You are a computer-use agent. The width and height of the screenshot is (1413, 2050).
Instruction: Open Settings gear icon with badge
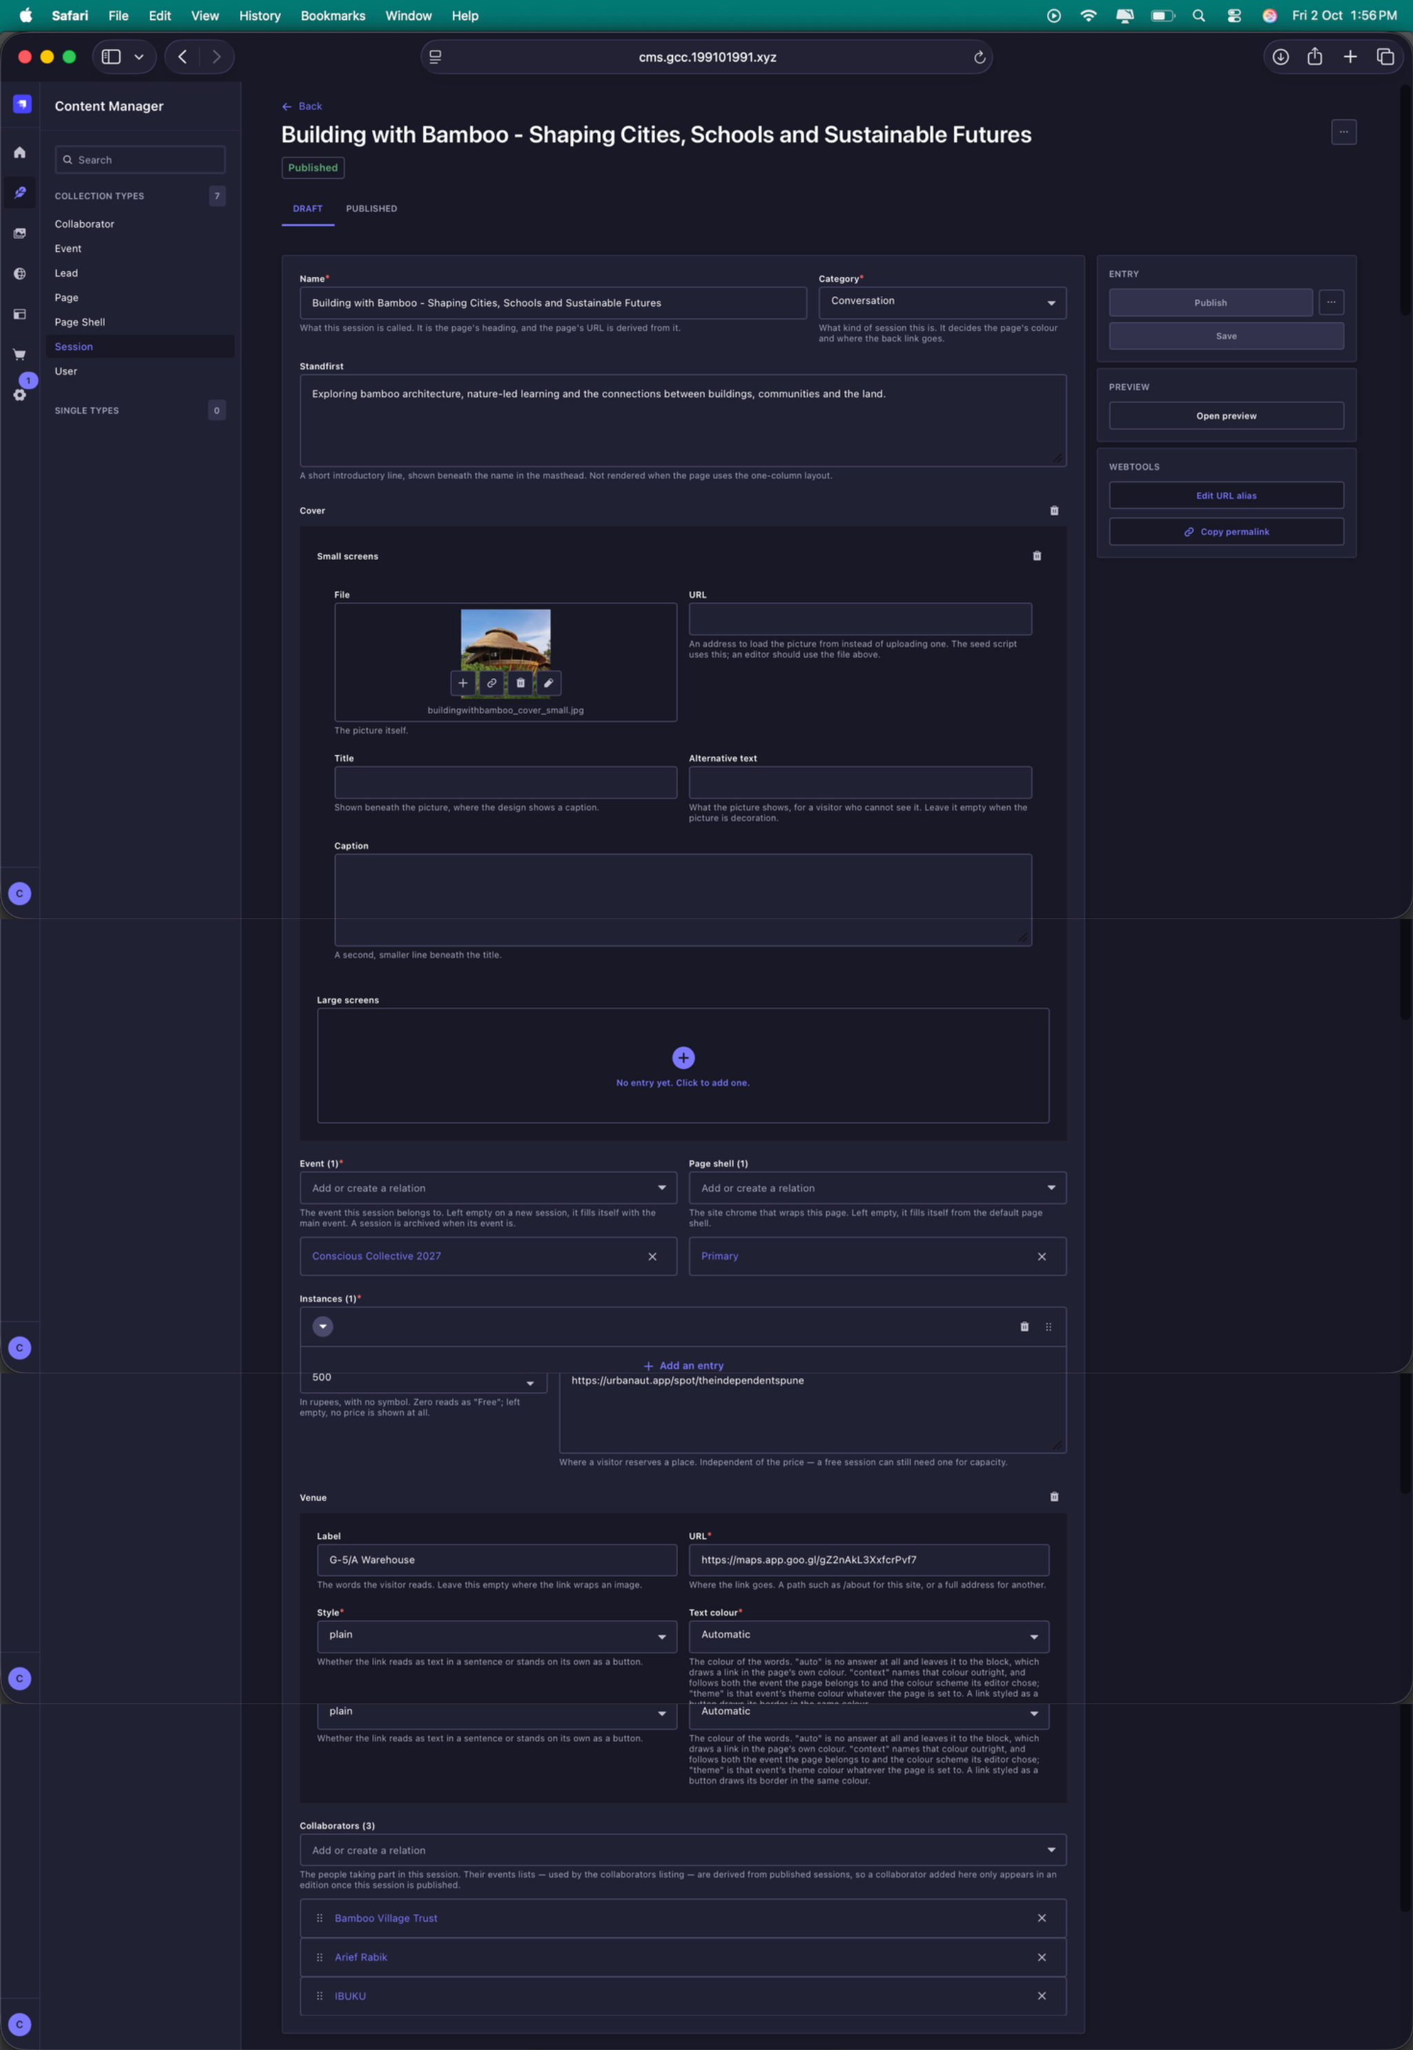[19, 394]
